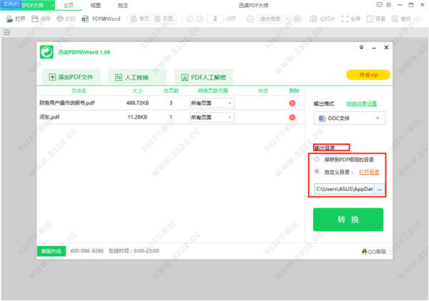Go to previous page arrow
This screenshot has width=429, height=301.
[189, 19]
